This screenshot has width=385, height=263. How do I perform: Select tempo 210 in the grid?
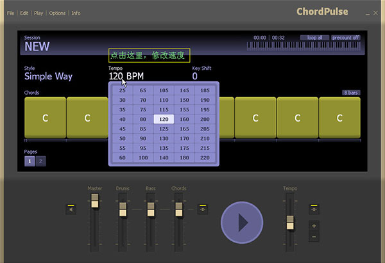click(205, 138)
